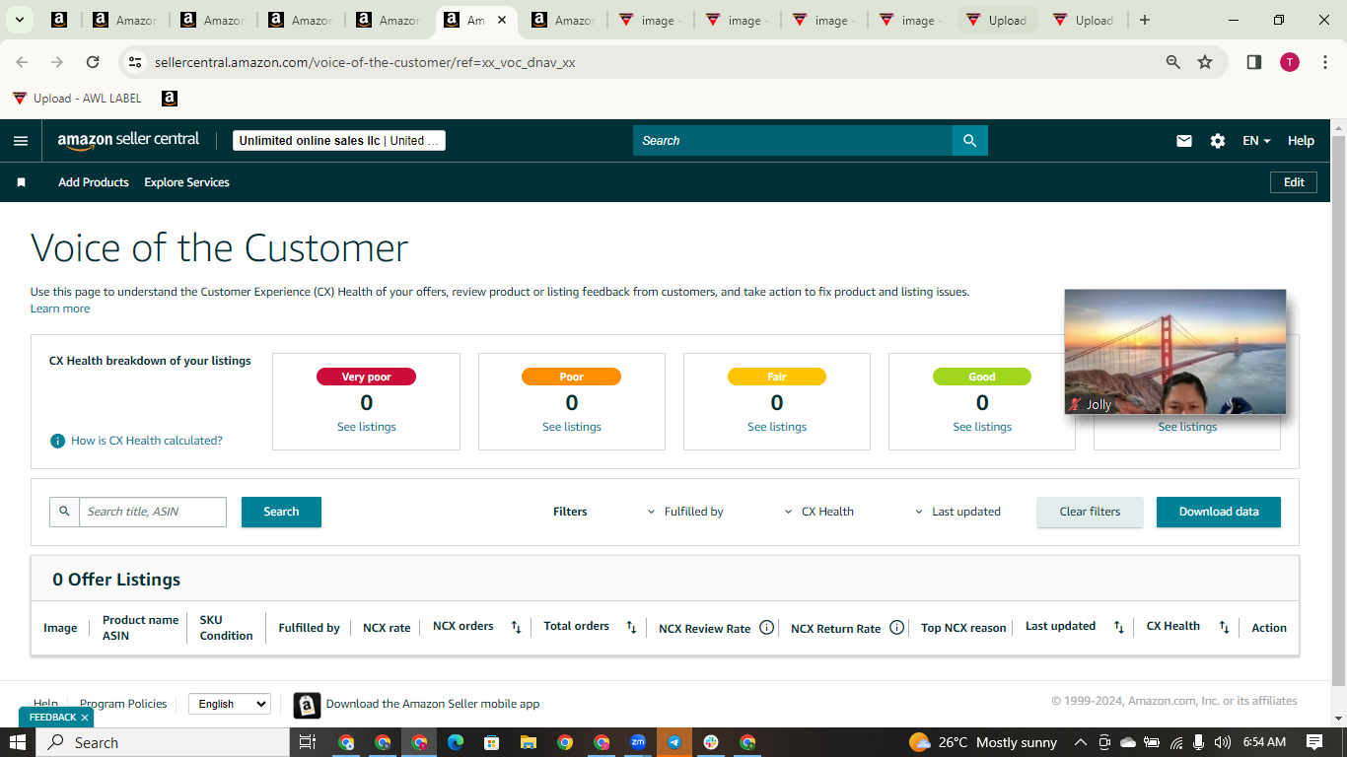Viewport: 1347px width, 757px height.
Task: Open Slack from the taskbar
Action: click(711, 742)
